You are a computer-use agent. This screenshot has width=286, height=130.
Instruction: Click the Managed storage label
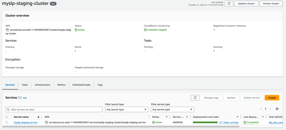15,68
